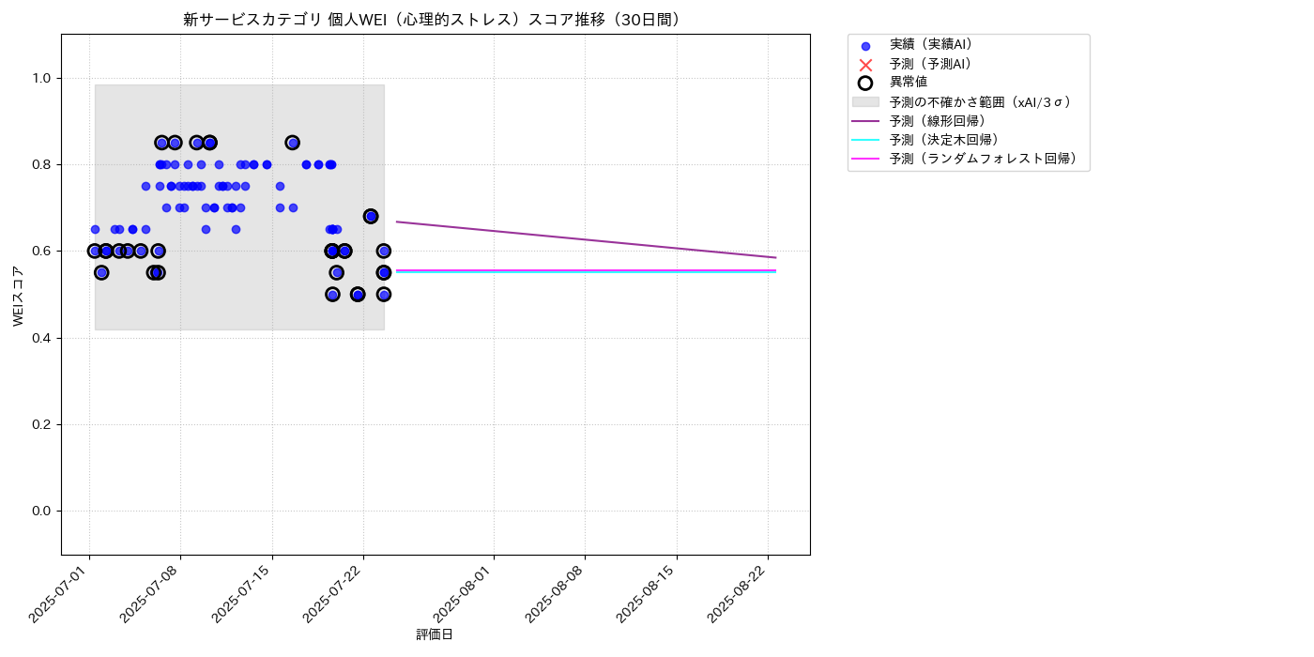Click the x-axis label 評価日
The image size is (1314, 657).
(x=435, y=635)
